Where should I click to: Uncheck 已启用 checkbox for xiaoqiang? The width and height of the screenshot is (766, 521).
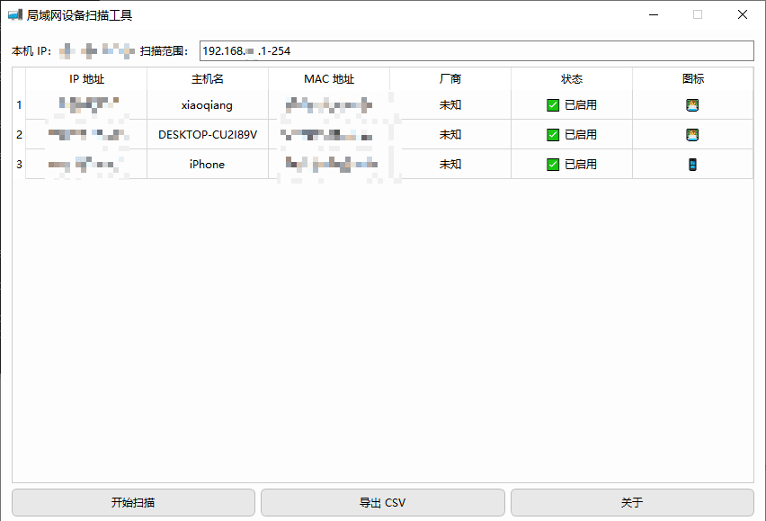pos(553,105)
